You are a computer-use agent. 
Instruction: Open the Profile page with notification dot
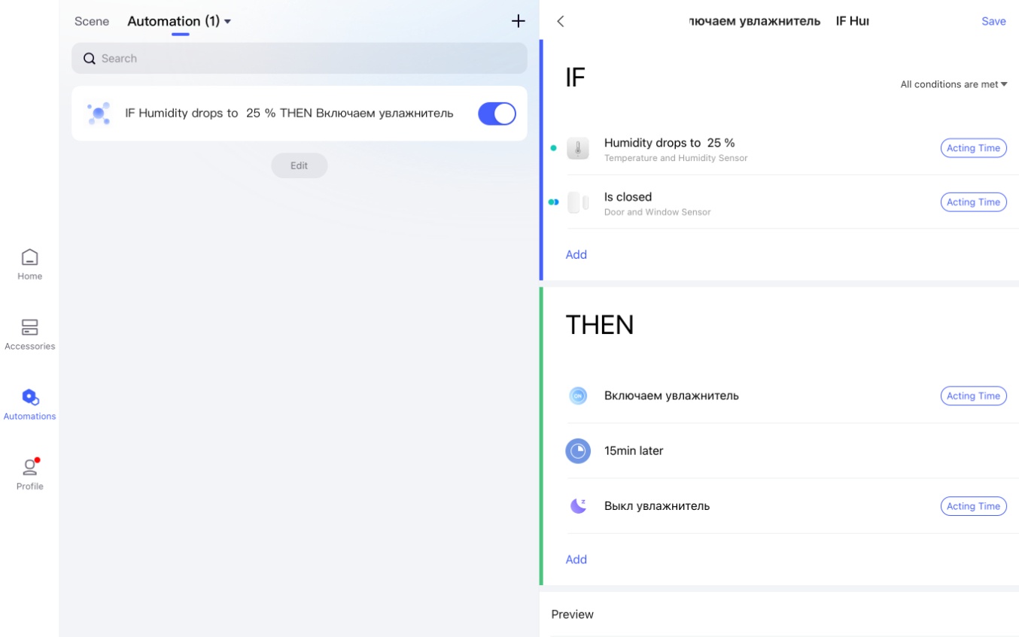[29, 474]
